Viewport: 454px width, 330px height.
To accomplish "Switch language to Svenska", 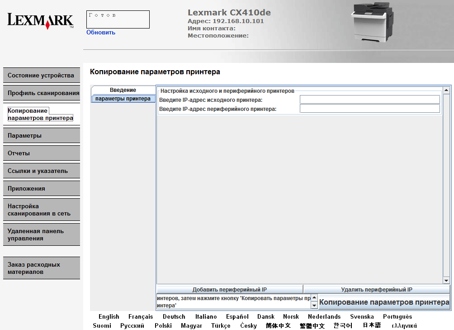I will tap(362, 317).
